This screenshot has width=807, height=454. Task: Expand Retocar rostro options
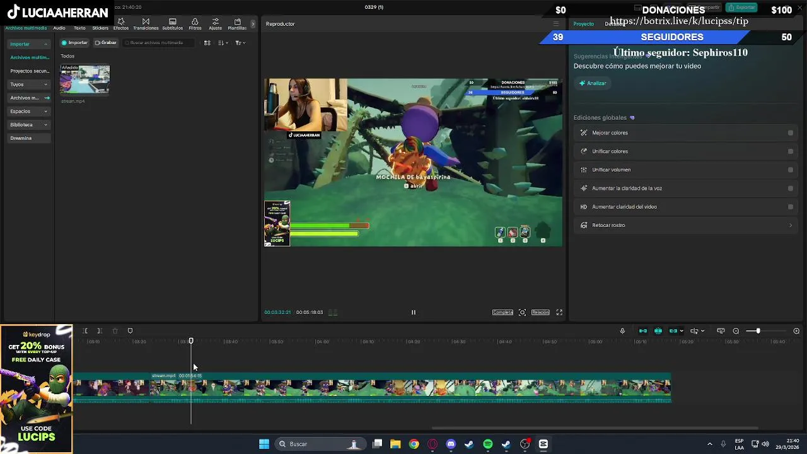791,225
